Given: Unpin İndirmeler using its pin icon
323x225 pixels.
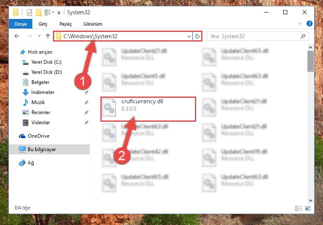Looking at the screenshot, I should 86,92.
